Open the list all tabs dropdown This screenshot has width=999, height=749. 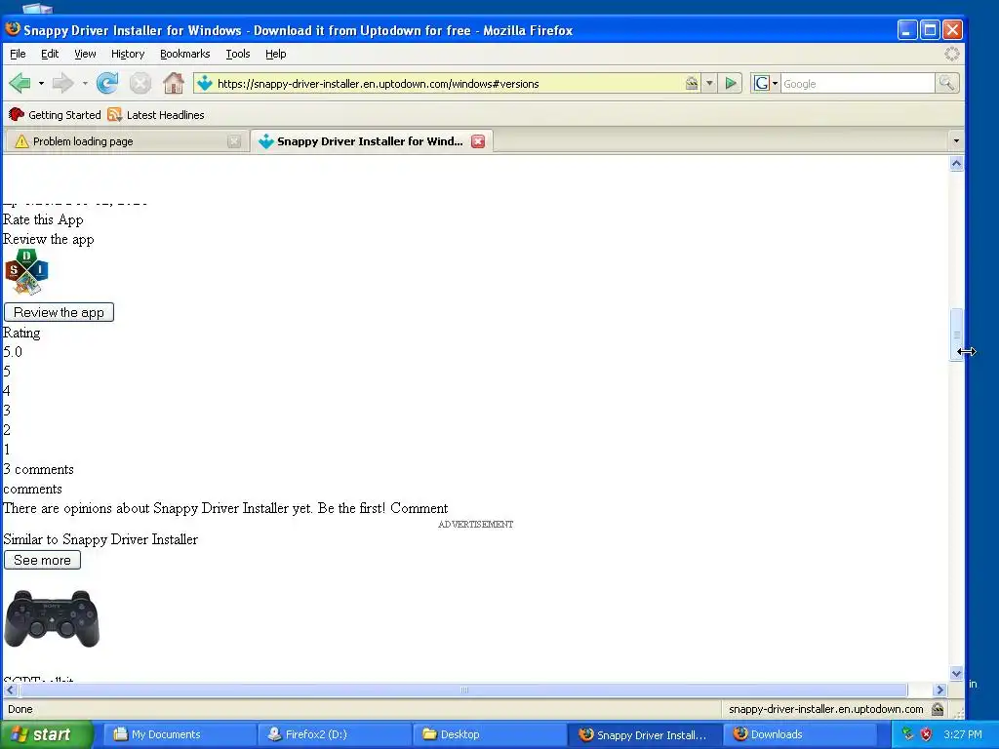click(x=956, y=140)
